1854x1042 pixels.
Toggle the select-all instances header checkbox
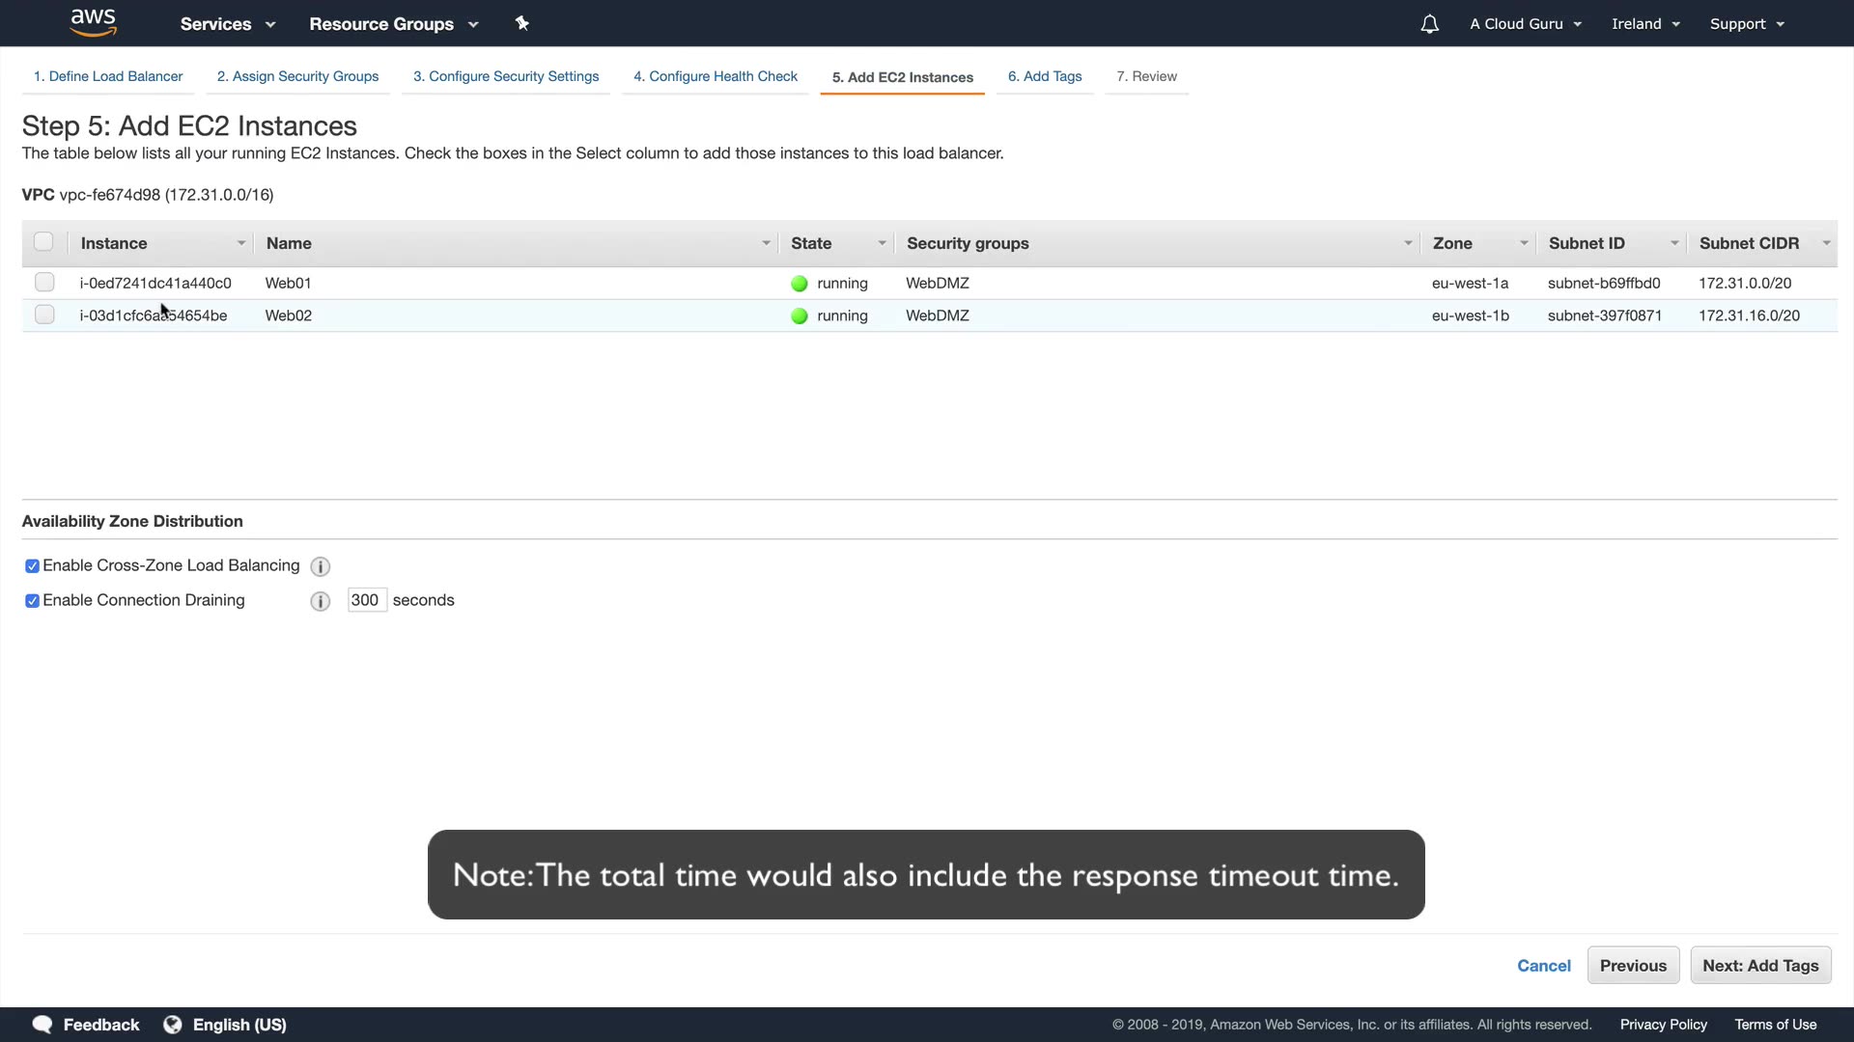(x=43, y=242)
